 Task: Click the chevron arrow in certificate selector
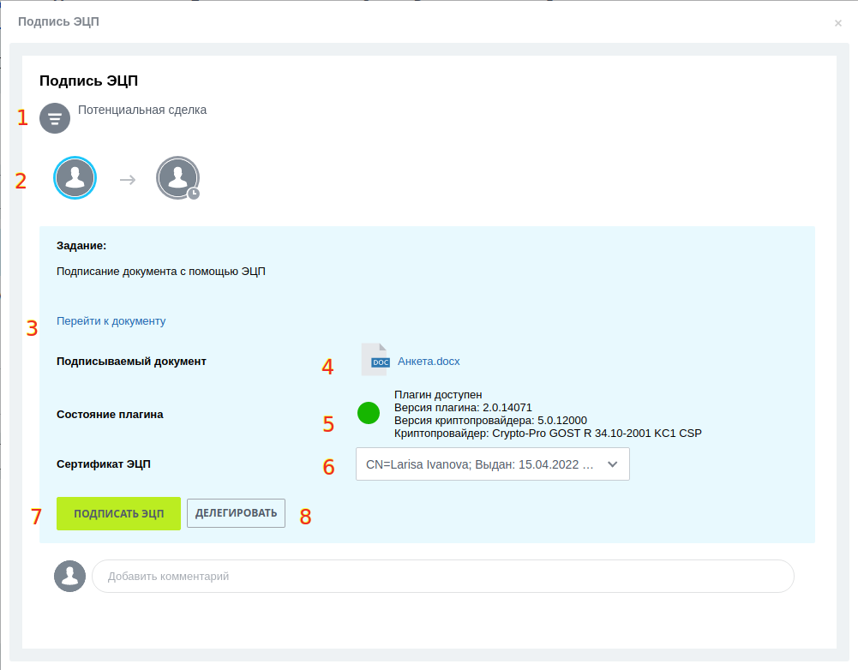(612, 464)
